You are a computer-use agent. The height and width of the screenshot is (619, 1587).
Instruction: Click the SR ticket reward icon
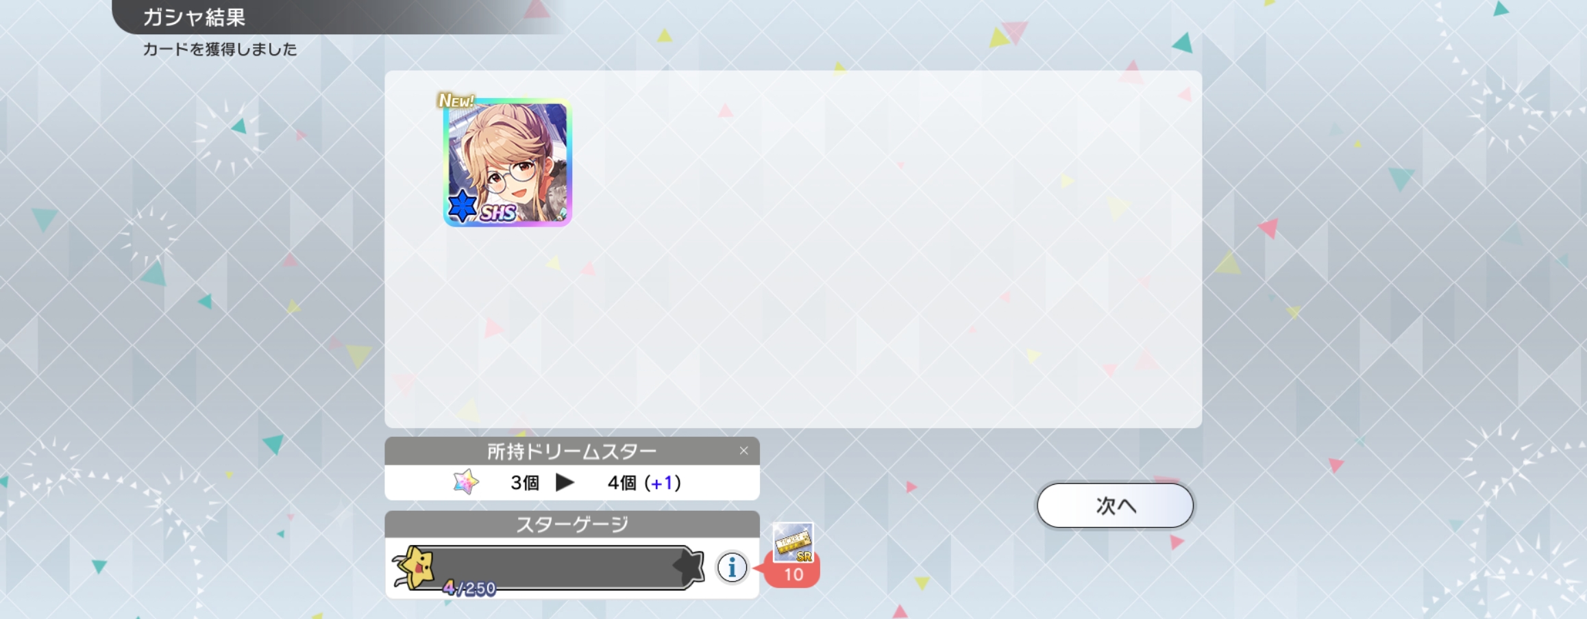(x=793, y=542)
